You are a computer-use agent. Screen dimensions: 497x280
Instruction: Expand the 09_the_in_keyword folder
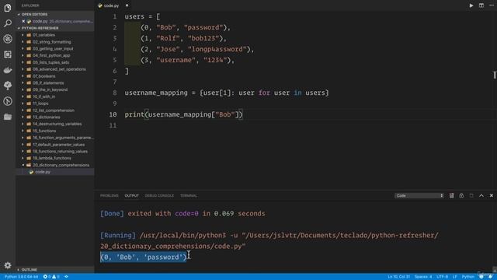[50, 89]
